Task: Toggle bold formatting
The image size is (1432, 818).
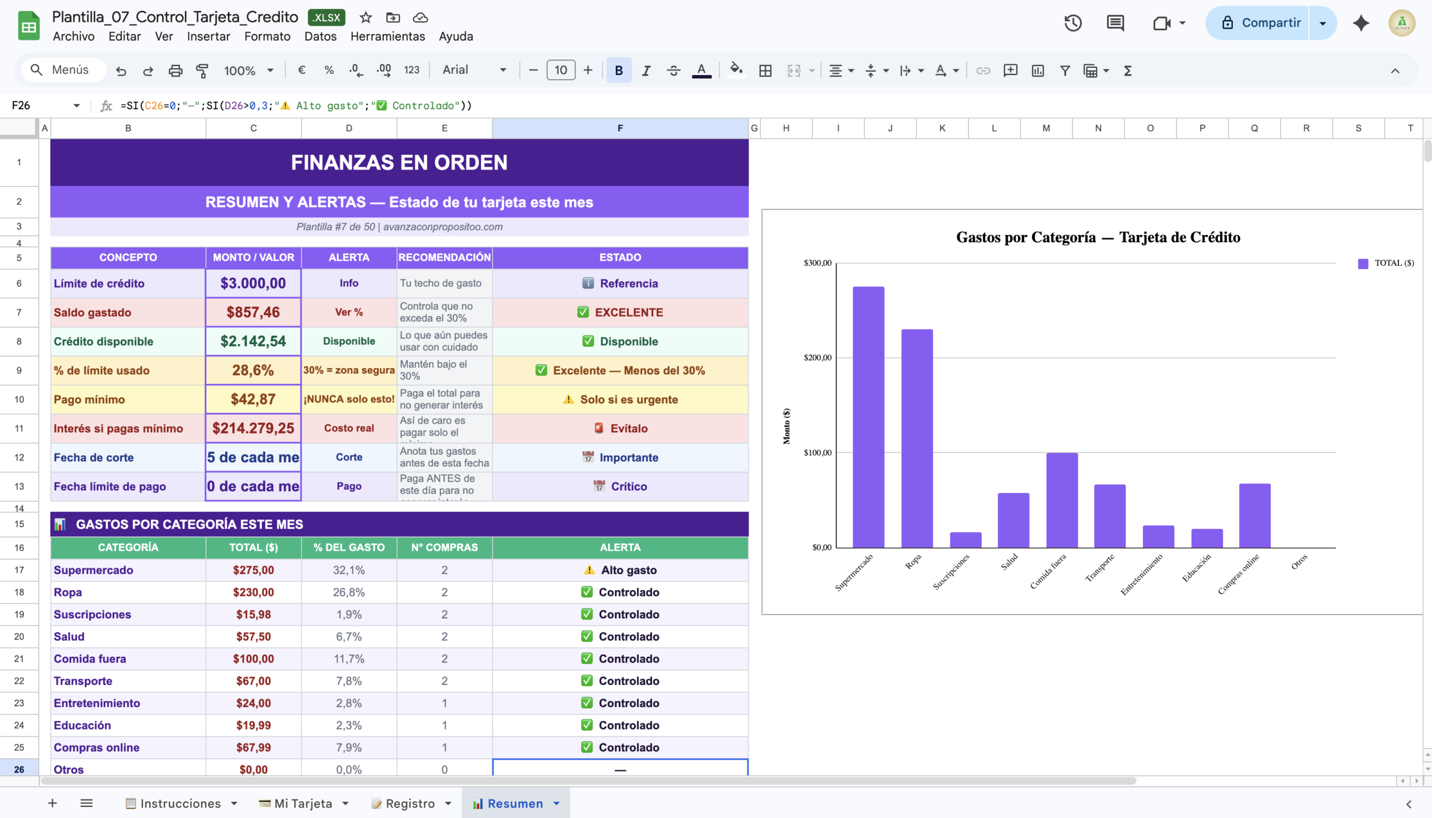Action: click(x=618, y=70)
